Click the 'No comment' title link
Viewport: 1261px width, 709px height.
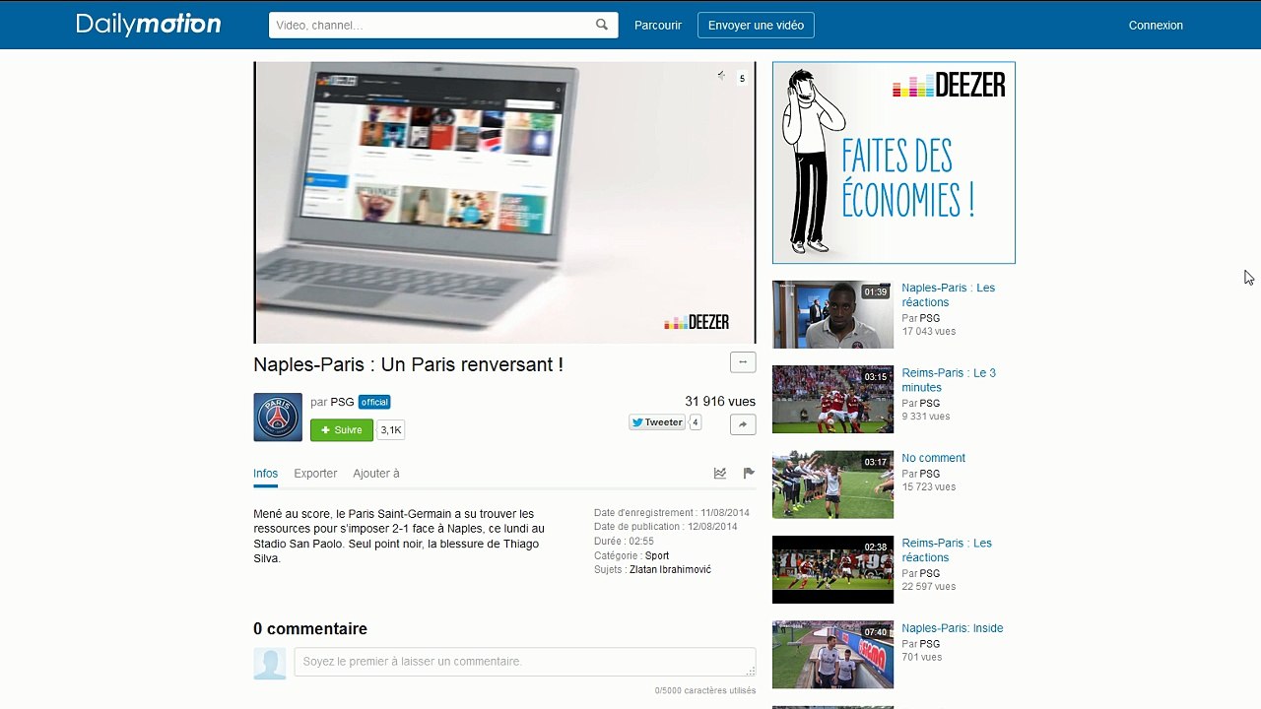[x=933, y=458]
